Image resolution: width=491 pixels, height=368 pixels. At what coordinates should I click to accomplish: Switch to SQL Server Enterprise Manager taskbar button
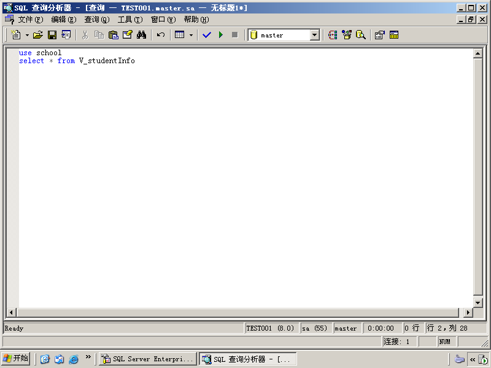148,359
